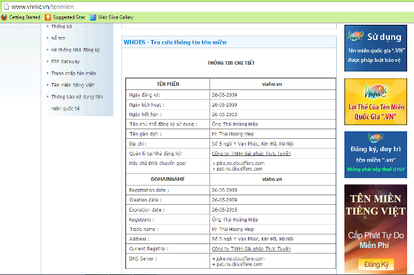The height and width of the screenshot is (275, 414).
Task: Select 'Hỗ trợ' in the sidebar
Action: (59, 37)
